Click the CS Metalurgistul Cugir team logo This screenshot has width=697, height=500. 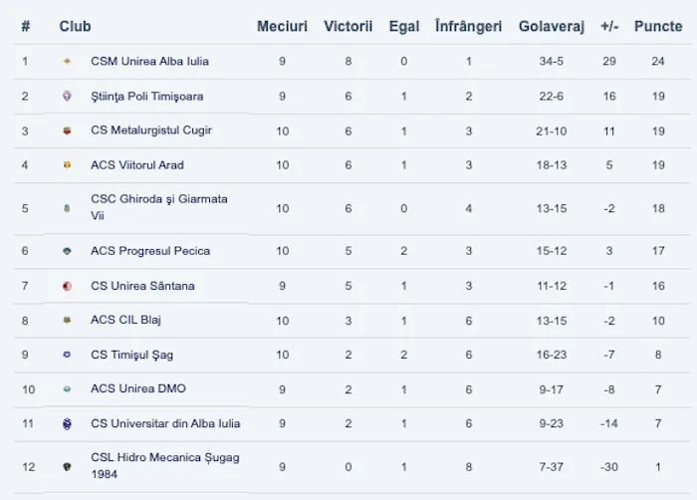click(x=67, y=130)
